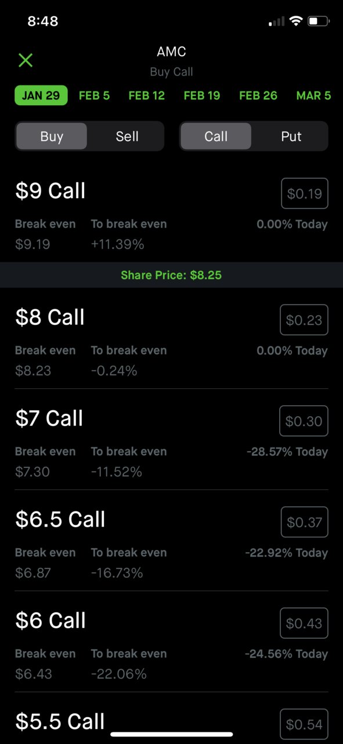Select the $0.30 price button

(304, 421)
